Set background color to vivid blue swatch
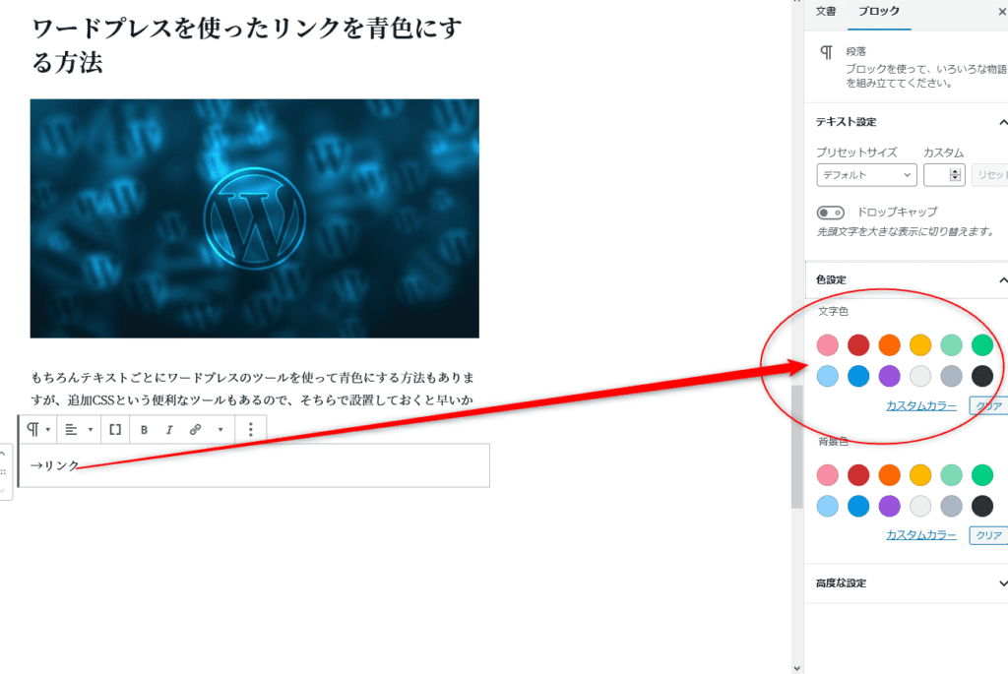 [x=858, y=506]
